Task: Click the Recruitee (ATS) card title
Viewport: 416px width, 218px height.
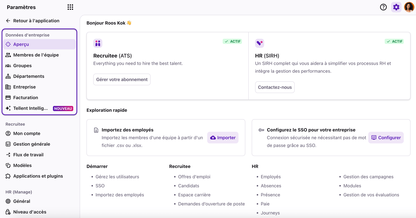Action: [x=113, y=56]
